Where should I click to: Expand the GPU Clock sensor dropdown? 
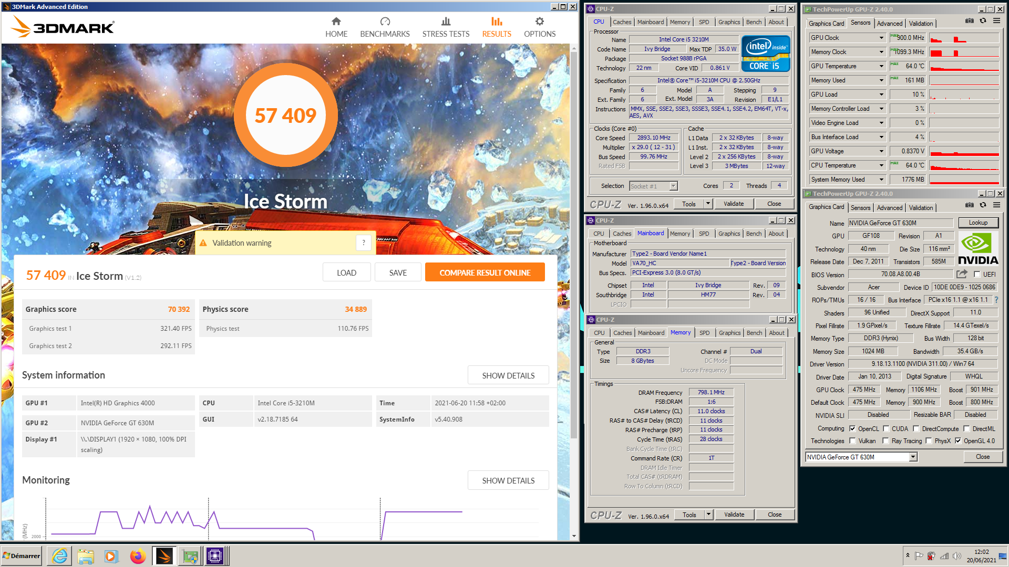pyautogui.click(x=881, y=38)
